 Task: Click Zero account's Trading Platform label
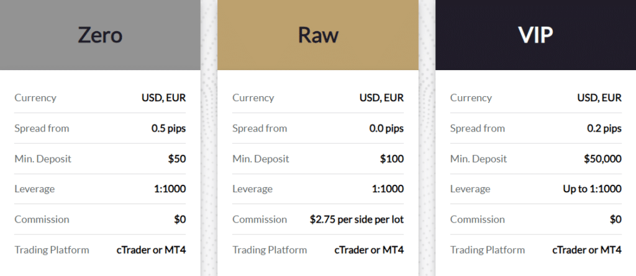click(x=52, y=250)
